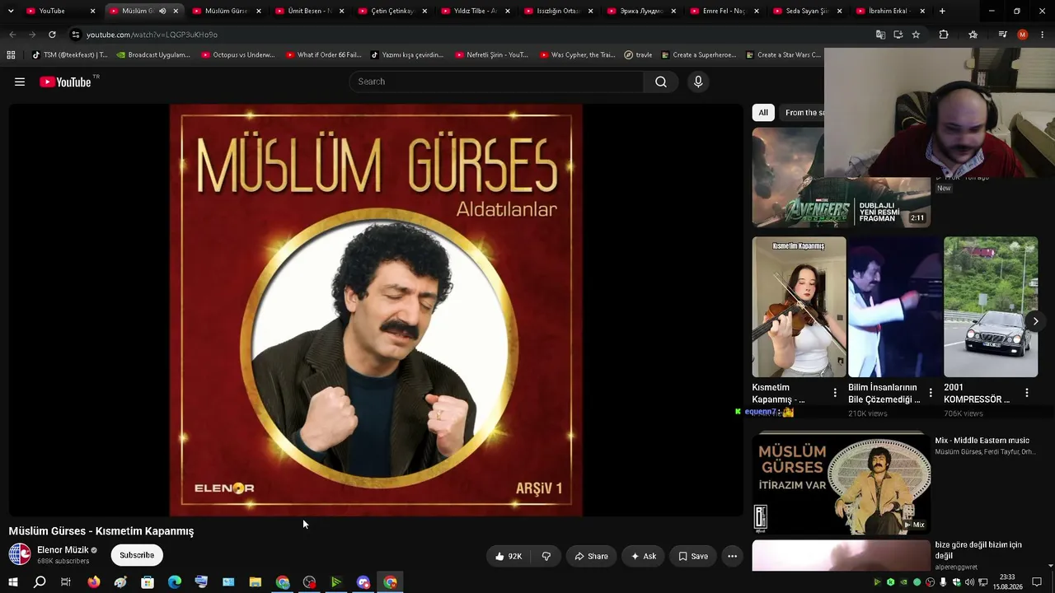Focus the YouTube search box
Viewport: 1055px width, 593px height.
[497, 82]
